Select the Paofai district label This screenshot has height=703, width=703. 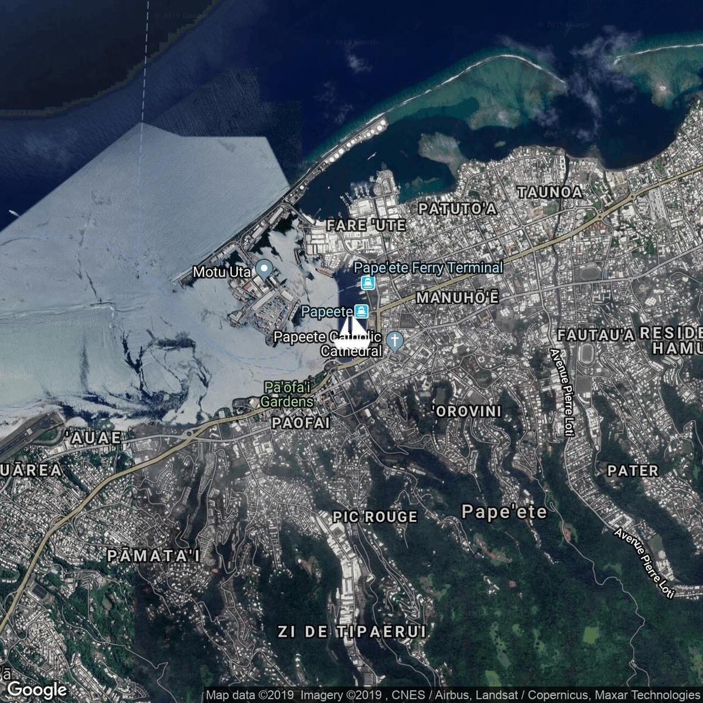pos(301,422)
